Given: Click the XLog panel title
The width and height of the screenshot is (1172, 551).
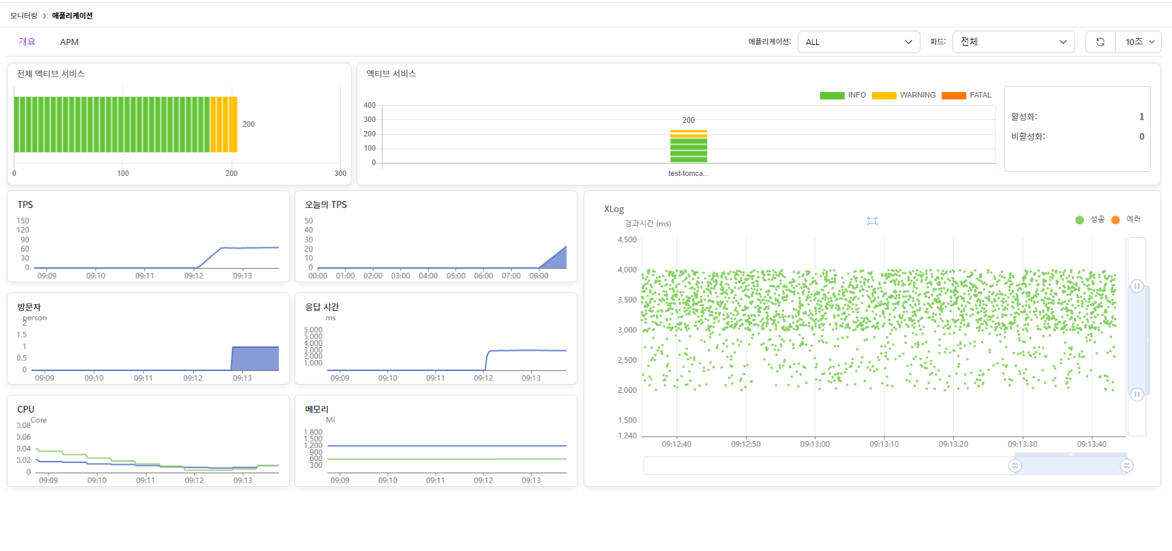Looking at the screenshot, I should pos(614,209).
